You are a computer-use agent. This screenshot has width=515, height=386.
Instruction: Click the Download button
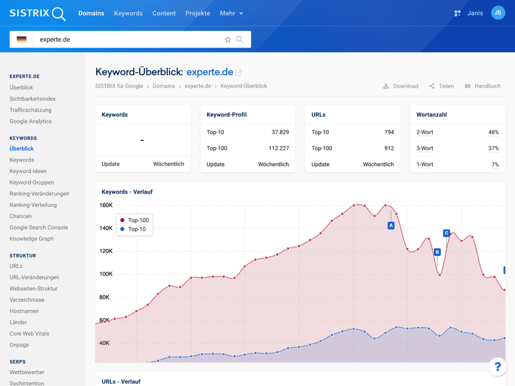point(400,86)
